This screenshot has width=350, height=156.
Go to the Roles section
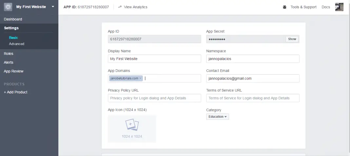pyautogui.click(x=9, y=54)
